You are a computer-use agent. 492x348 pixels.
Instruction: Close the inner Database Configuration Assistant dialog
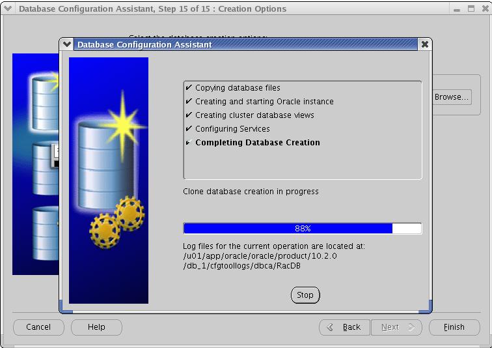(425, 44)
